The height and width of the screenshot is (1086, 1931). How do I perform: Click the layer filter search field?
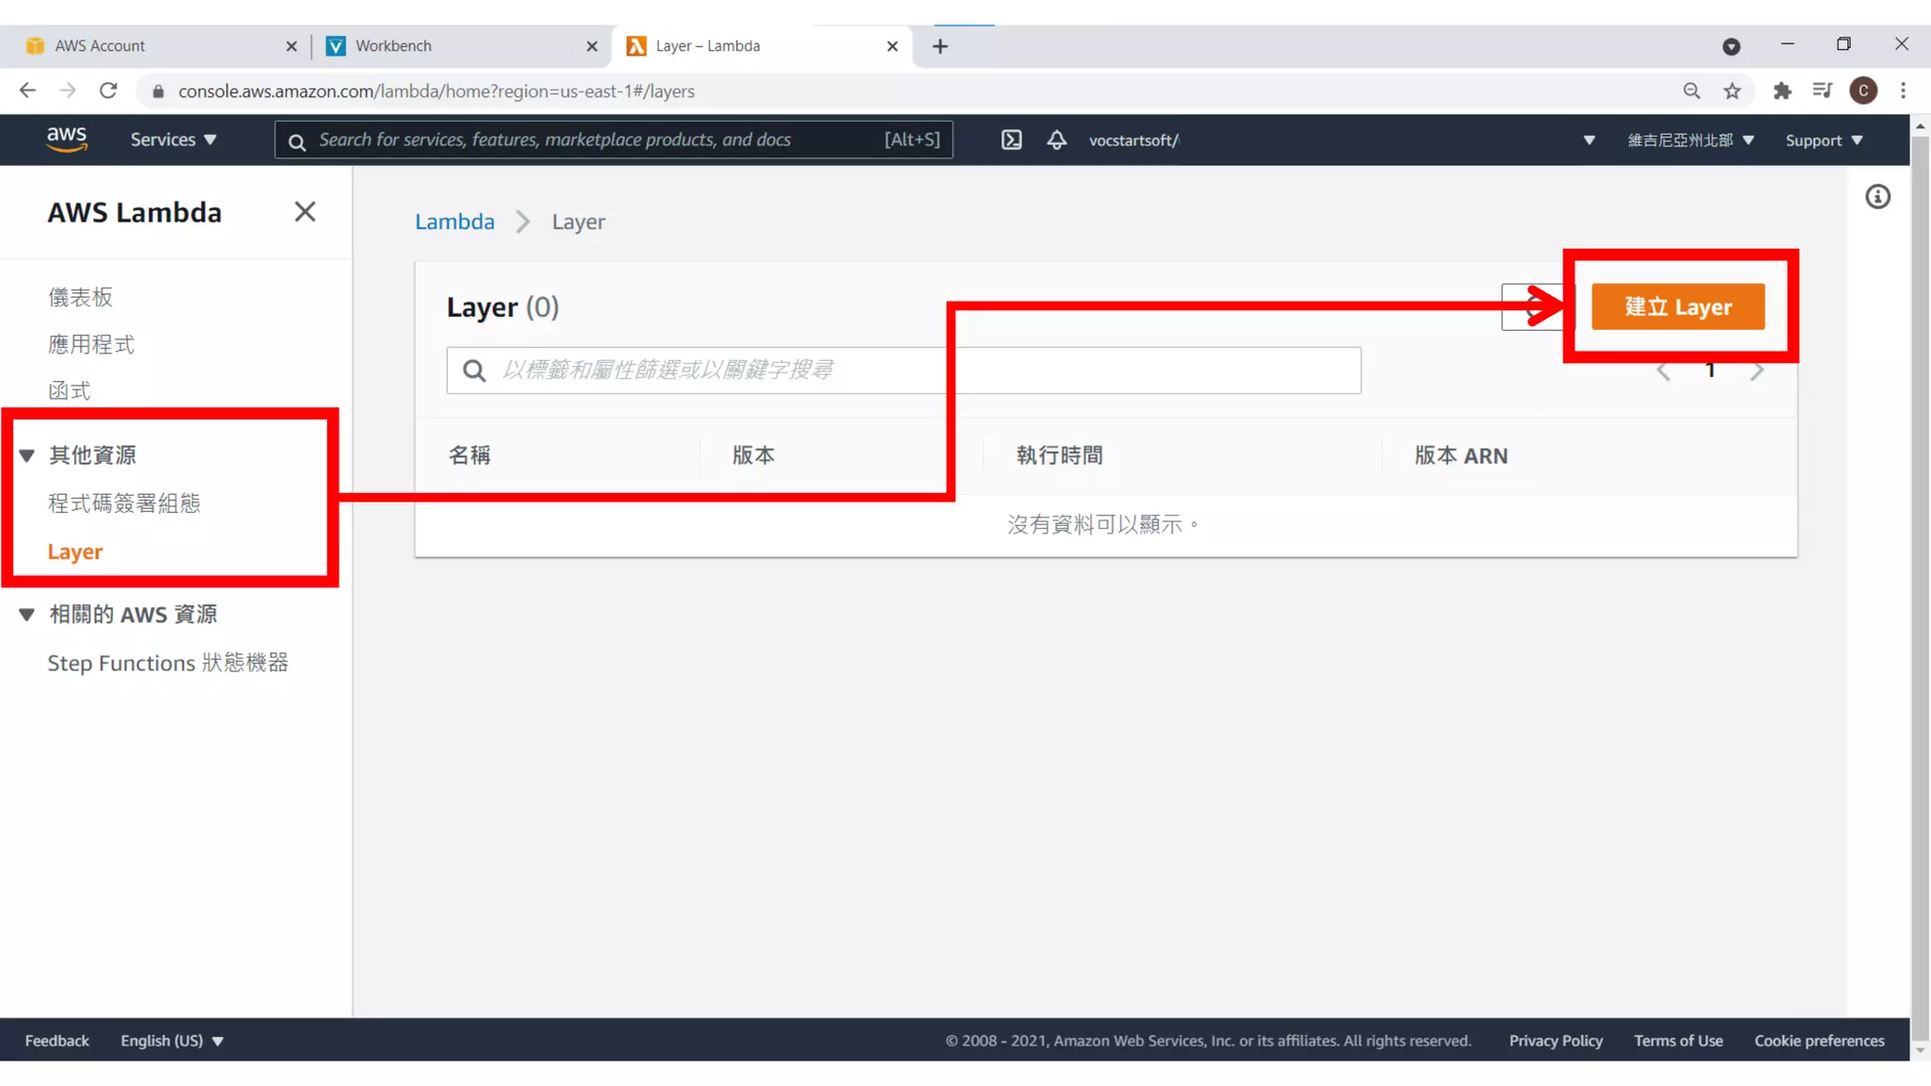click(x=903, y=370)
